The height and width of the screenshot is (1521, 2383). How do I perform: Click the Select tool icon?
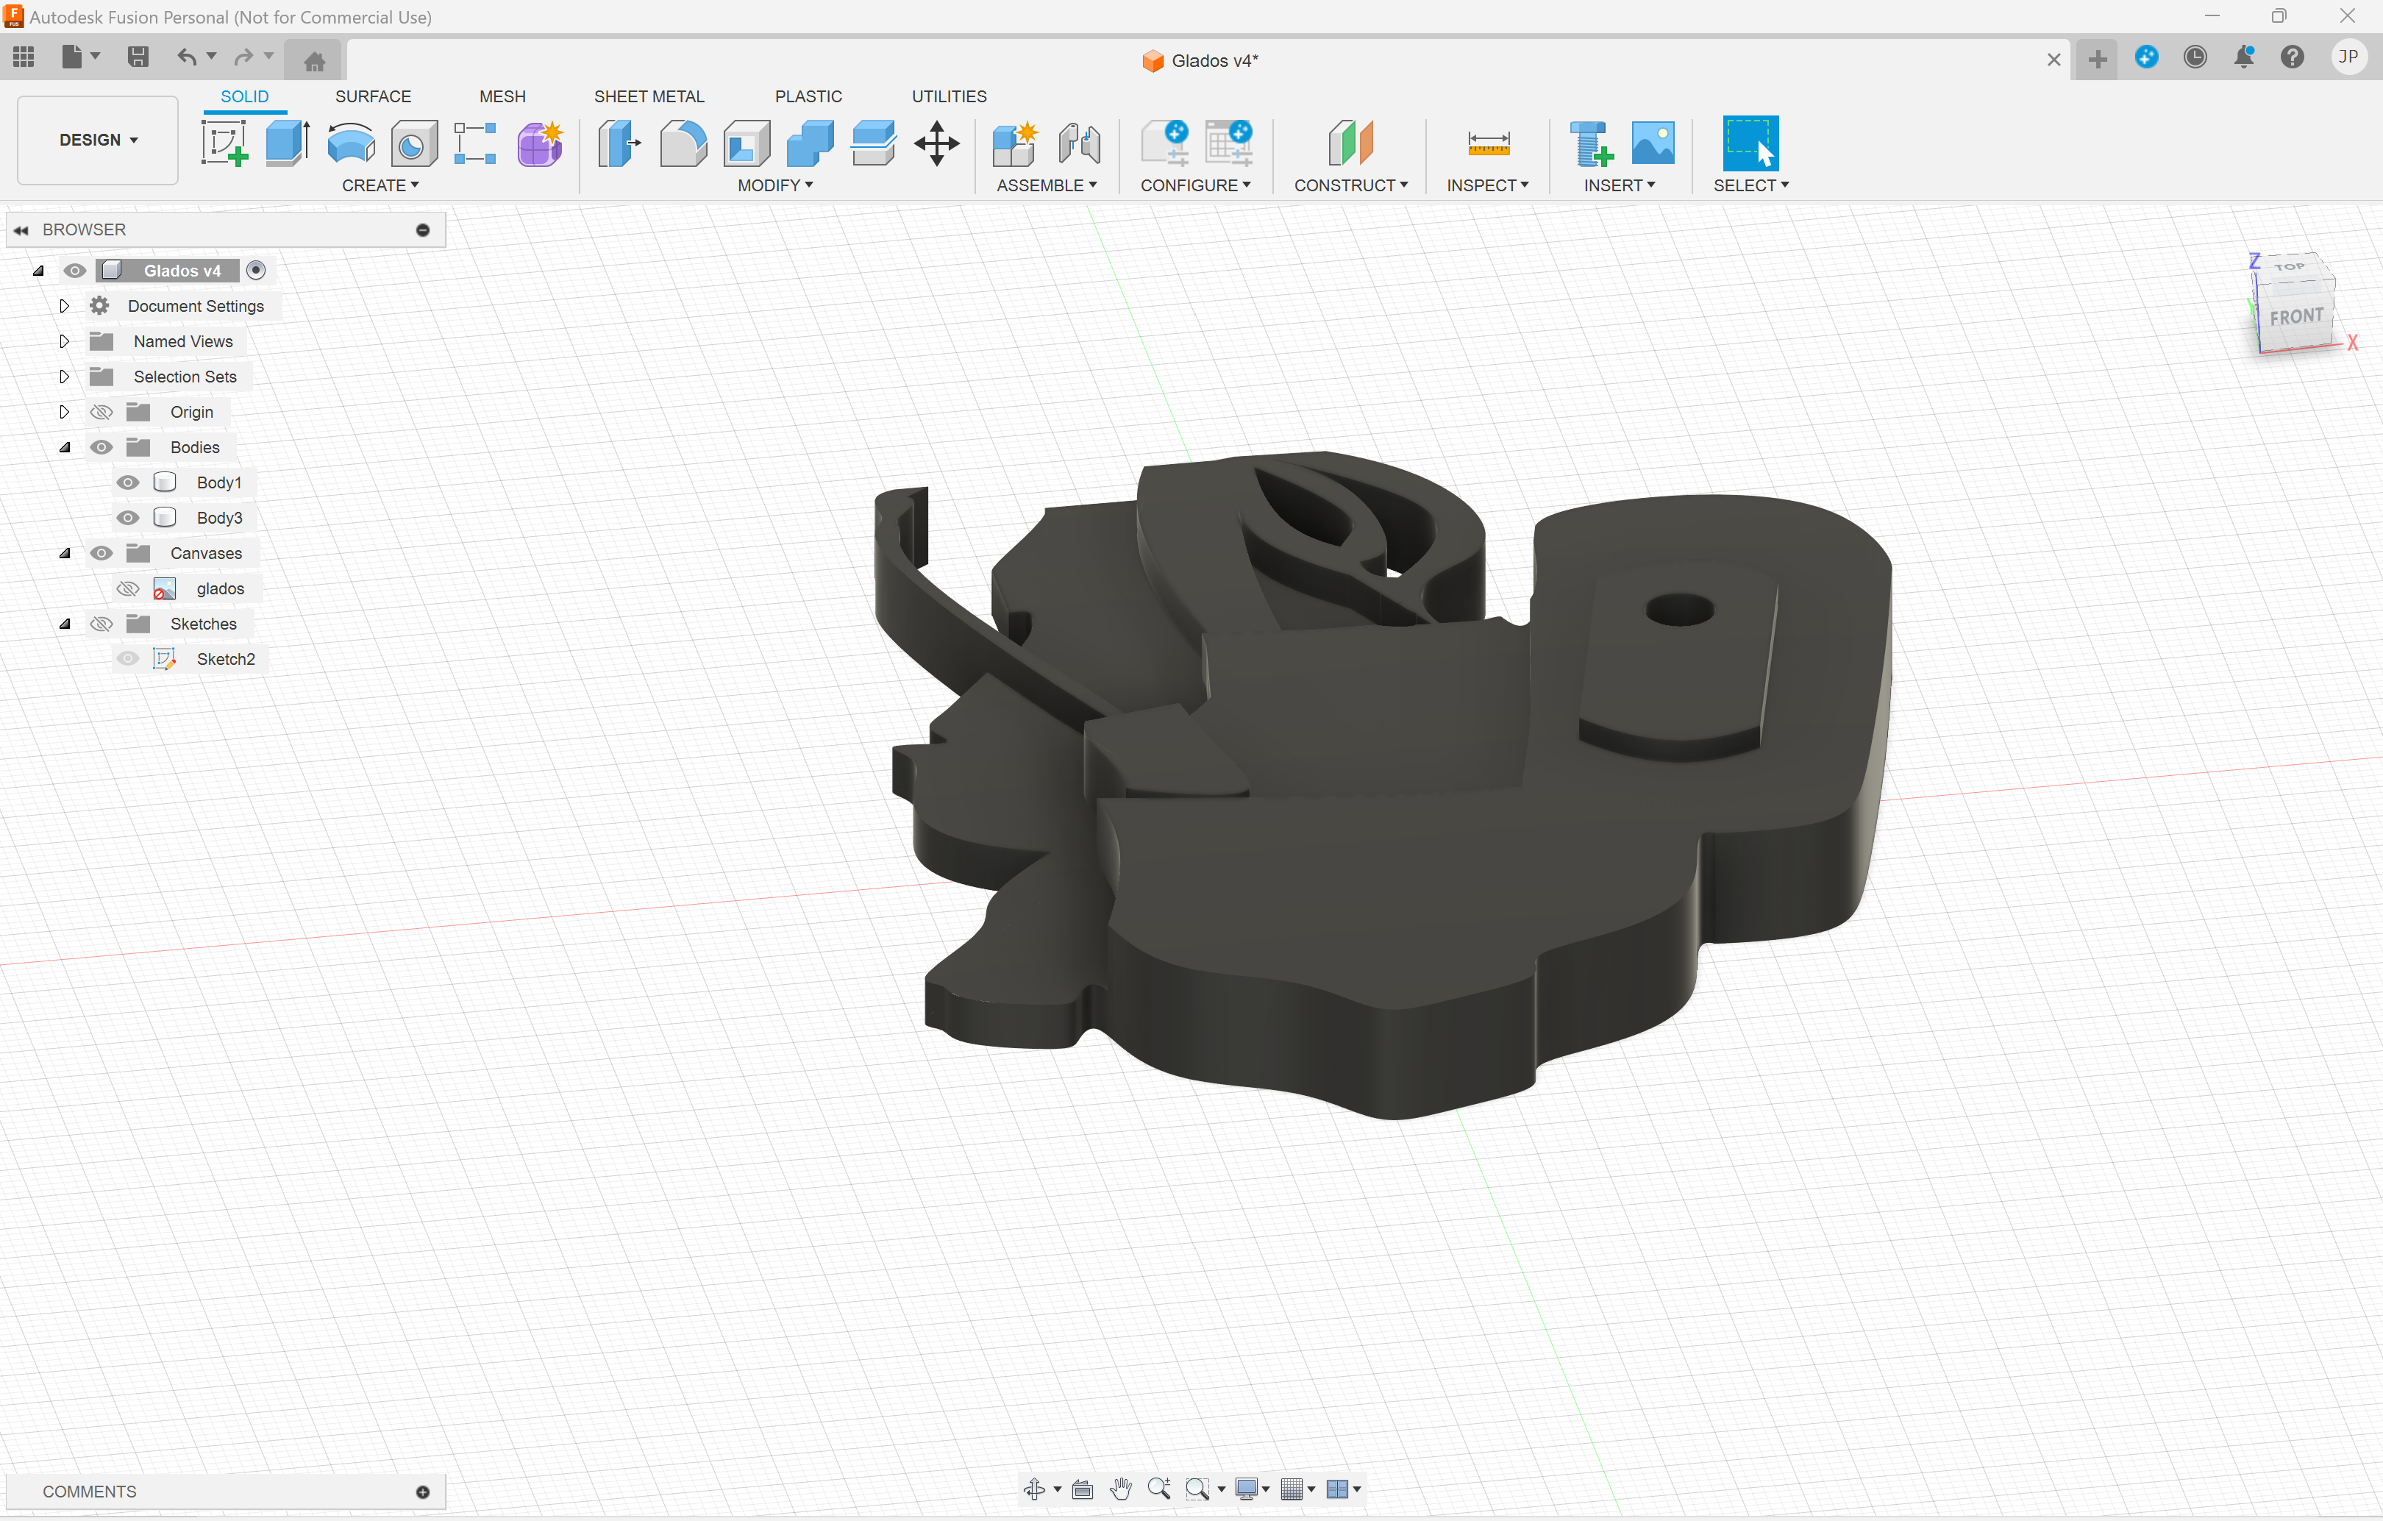pos(1750,143)
